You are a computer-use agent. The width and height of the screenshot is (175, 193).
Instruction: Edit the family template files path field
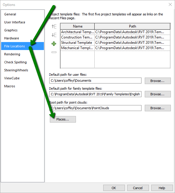(x=95, y=94)
